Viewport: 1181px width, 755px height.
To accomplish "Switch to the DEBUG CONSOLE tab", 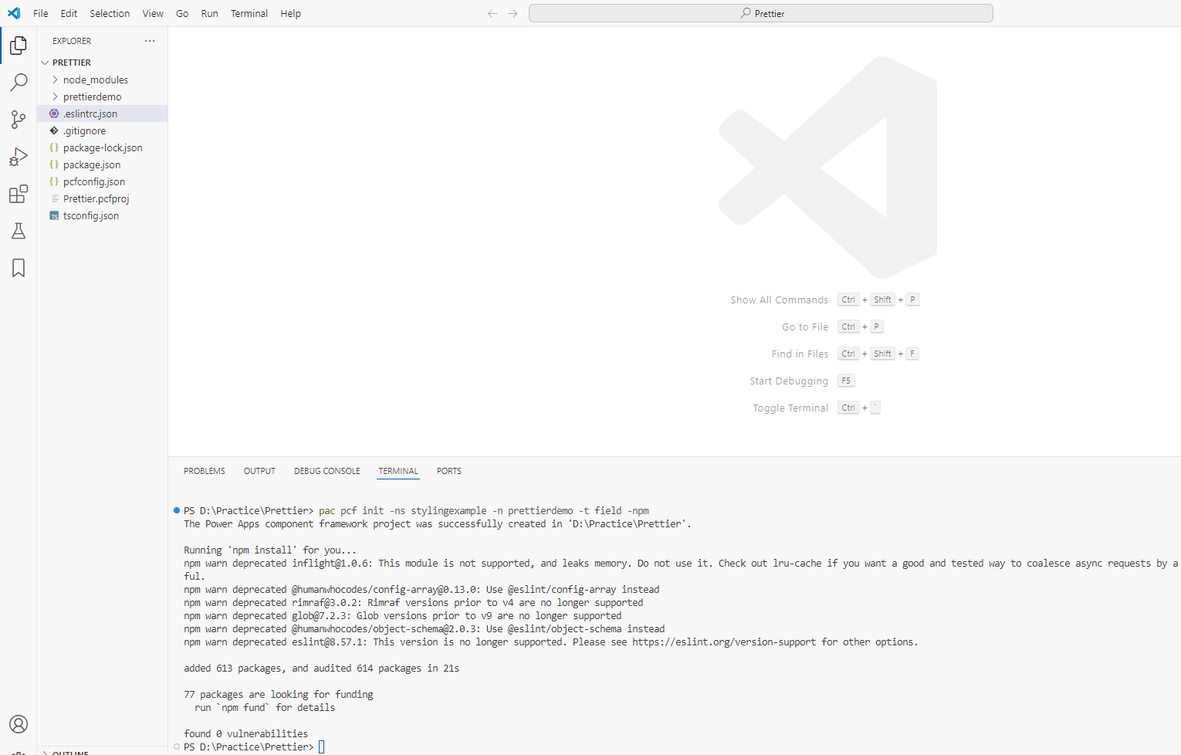I will coord(327,471).
